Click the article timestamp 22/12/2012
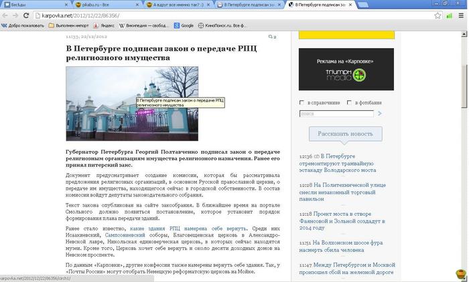 click(86, 36)
